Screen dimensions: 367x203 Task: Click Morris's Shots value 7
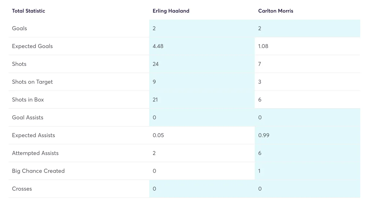coord(260,64)
